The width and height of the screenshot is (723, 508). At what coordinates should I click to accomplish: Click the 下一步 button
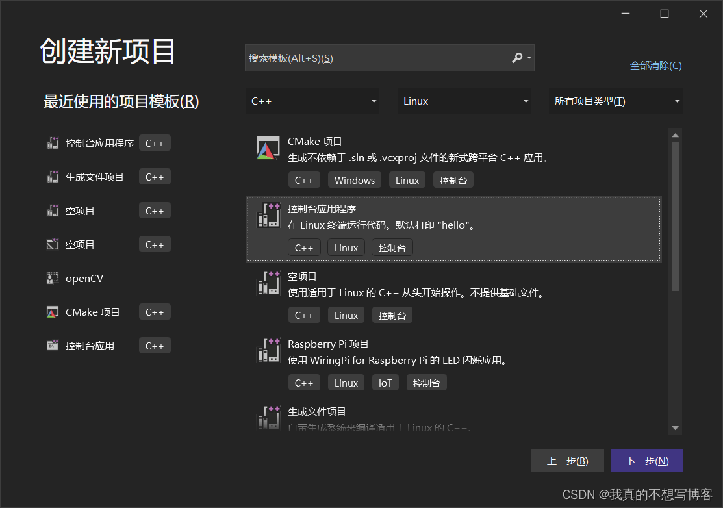pos(646,461)
